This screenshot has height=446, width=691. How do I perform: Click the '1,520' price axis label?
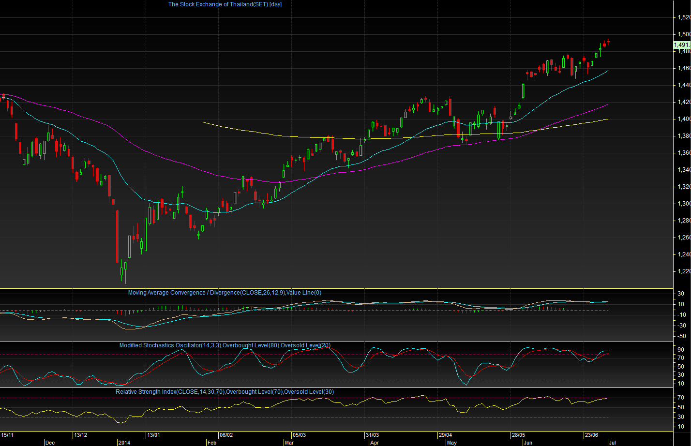[x=683, y=17]
